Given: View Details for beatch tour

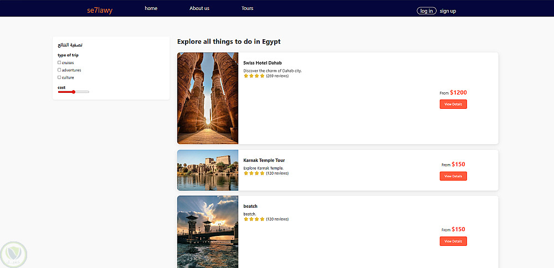Looking at the screenshot, I should click(x=453, y=241).
